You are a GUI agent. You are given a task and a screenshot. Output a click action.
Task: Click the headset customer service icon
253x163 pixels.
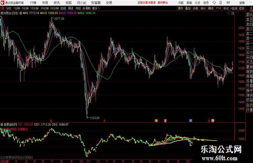[214, 3]
